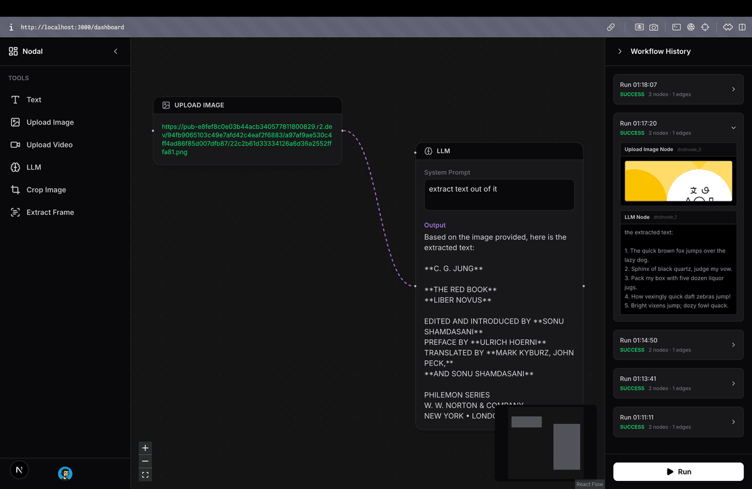Select the Upload Video tool
The image size is (752, 489).
[x=49, y=145]
